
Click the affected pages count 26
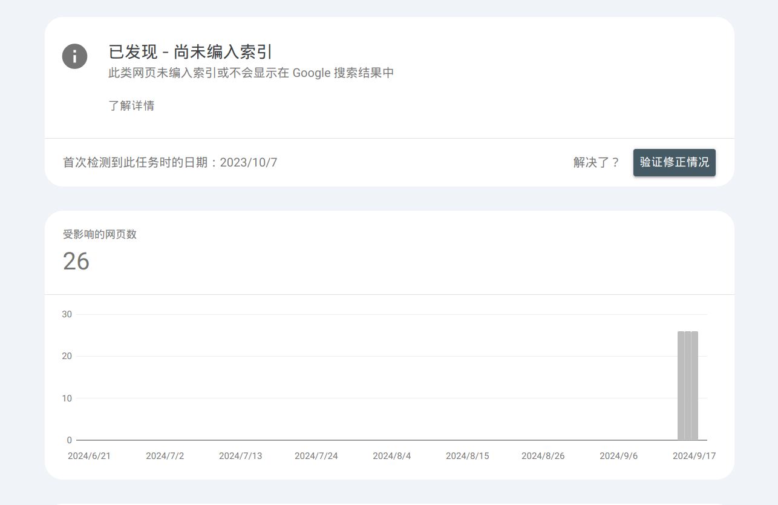(76, 262)
